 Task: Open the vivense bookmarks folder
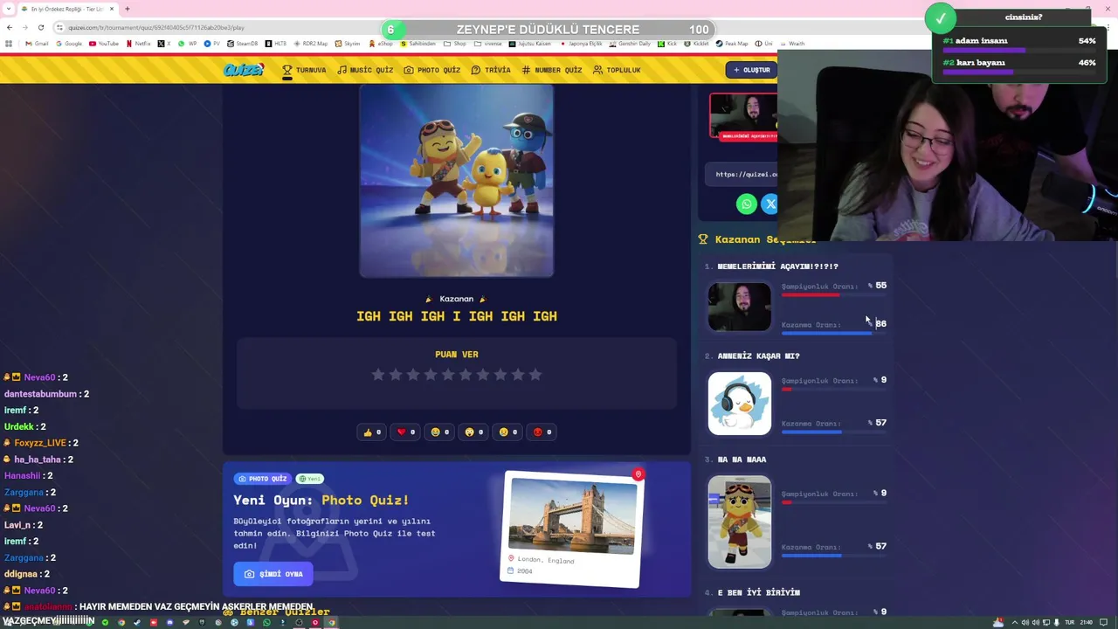coord(488,44)
